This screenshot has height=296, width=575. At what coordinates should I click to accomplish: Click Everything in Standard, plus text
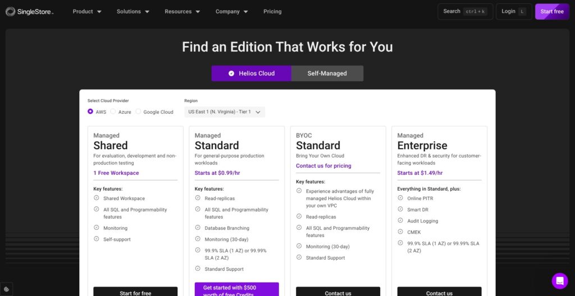coord(429,189)
